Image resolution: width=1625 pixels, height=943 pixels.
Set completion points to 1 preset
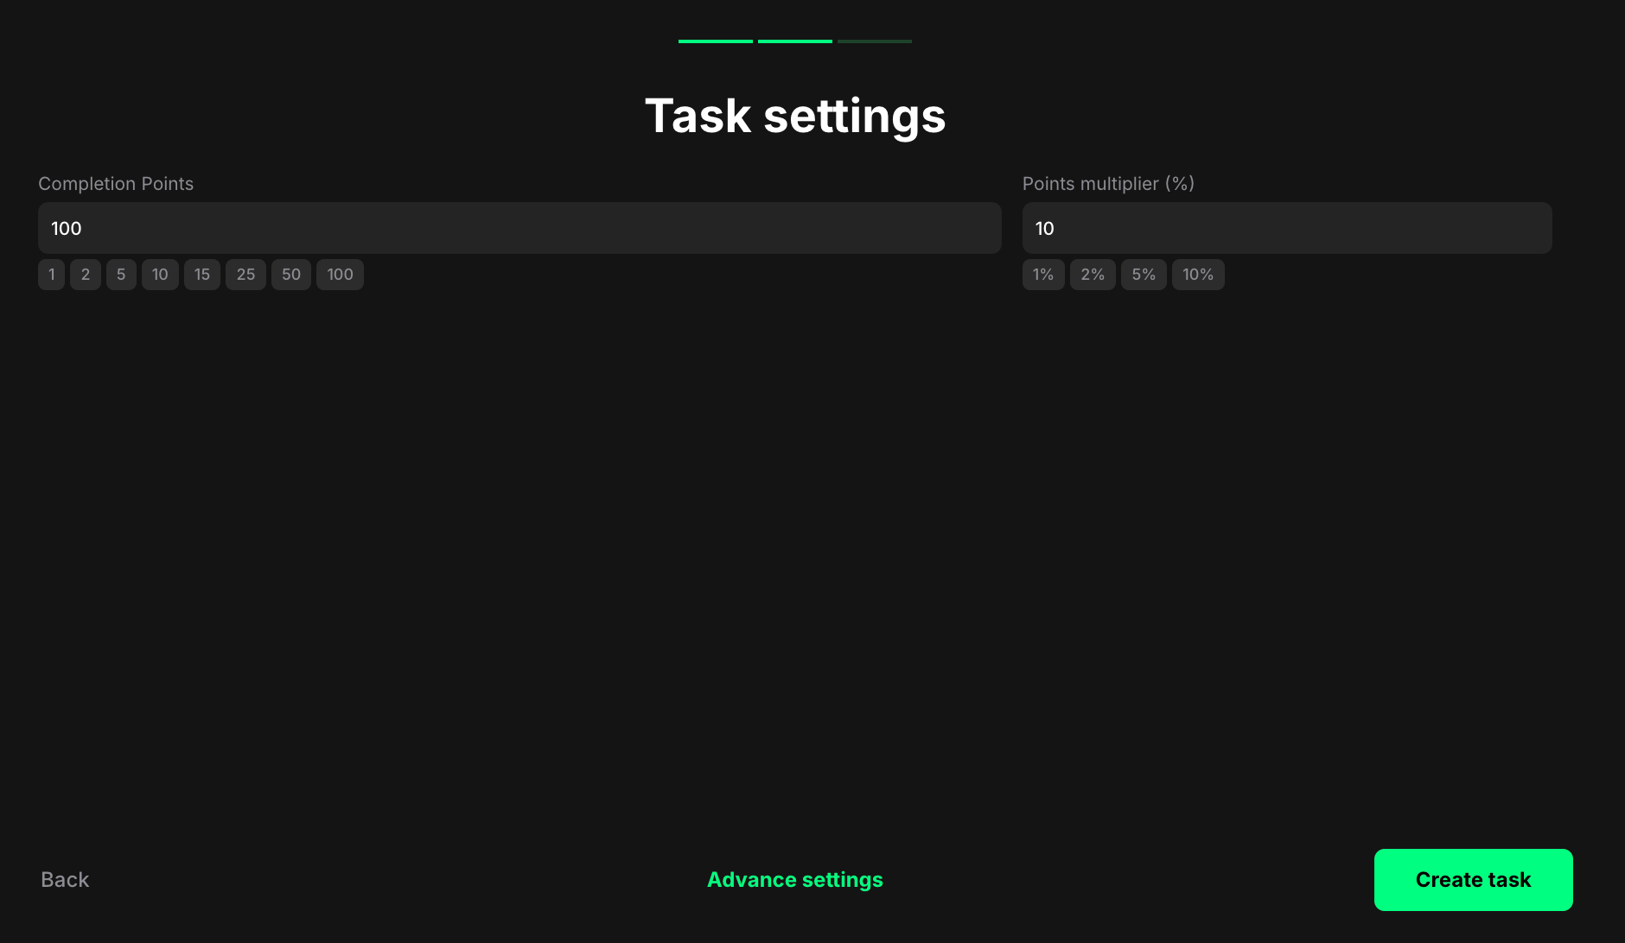pos(52,275)
